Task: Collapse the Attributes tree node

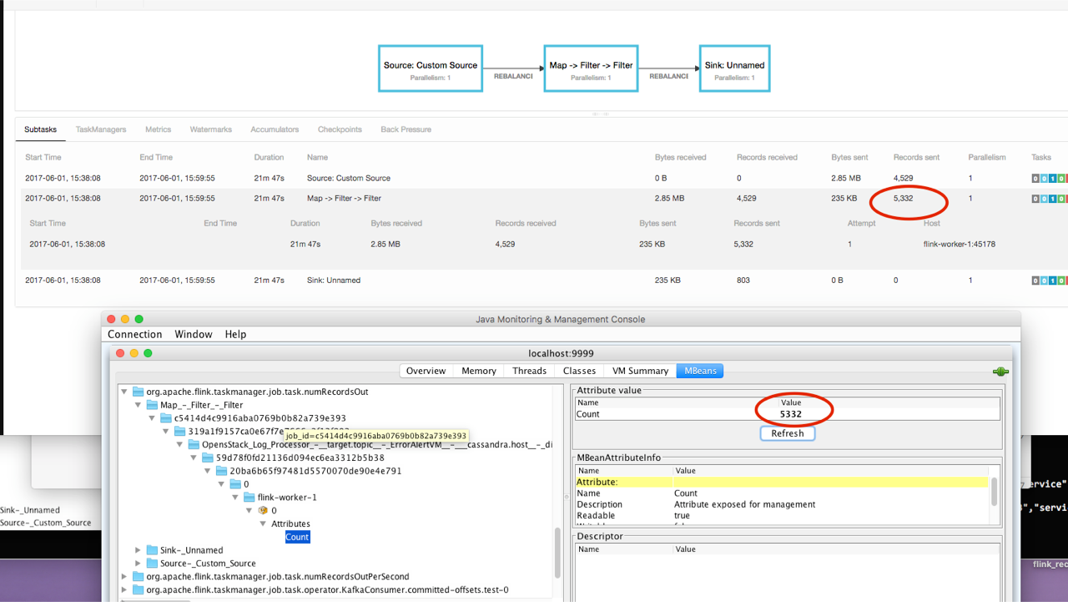Action: click(x=263, y=524)
